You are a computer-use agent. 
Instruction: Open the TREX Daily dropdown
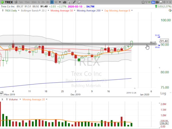(x=19, y=11)
